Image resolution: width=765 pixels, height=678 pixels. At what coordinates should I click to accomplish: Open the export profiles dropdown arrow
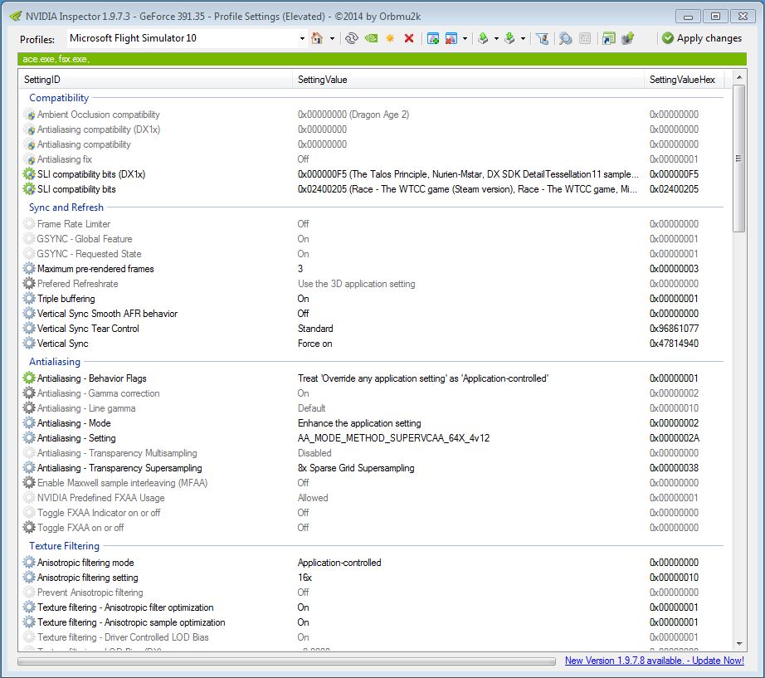point(496,38)
